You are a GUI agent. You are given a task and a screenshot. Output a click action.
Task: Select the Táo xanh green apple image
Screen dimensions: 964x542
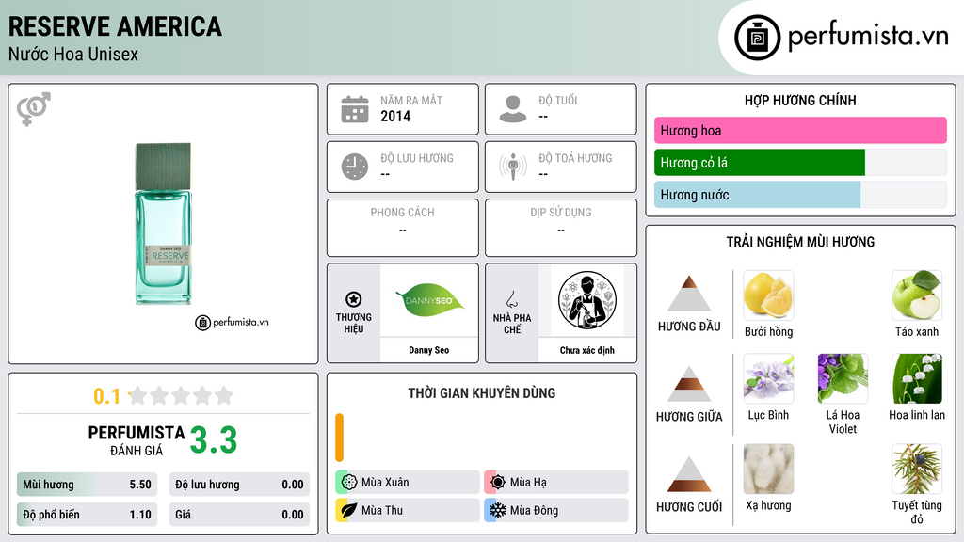[917, 295]
